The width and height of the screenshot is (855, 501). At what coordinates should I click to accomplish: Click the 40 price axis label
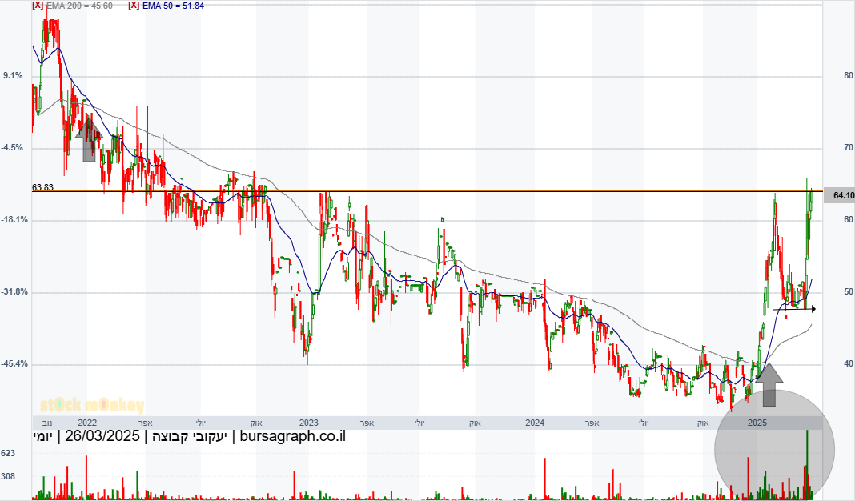click(849, 363)
